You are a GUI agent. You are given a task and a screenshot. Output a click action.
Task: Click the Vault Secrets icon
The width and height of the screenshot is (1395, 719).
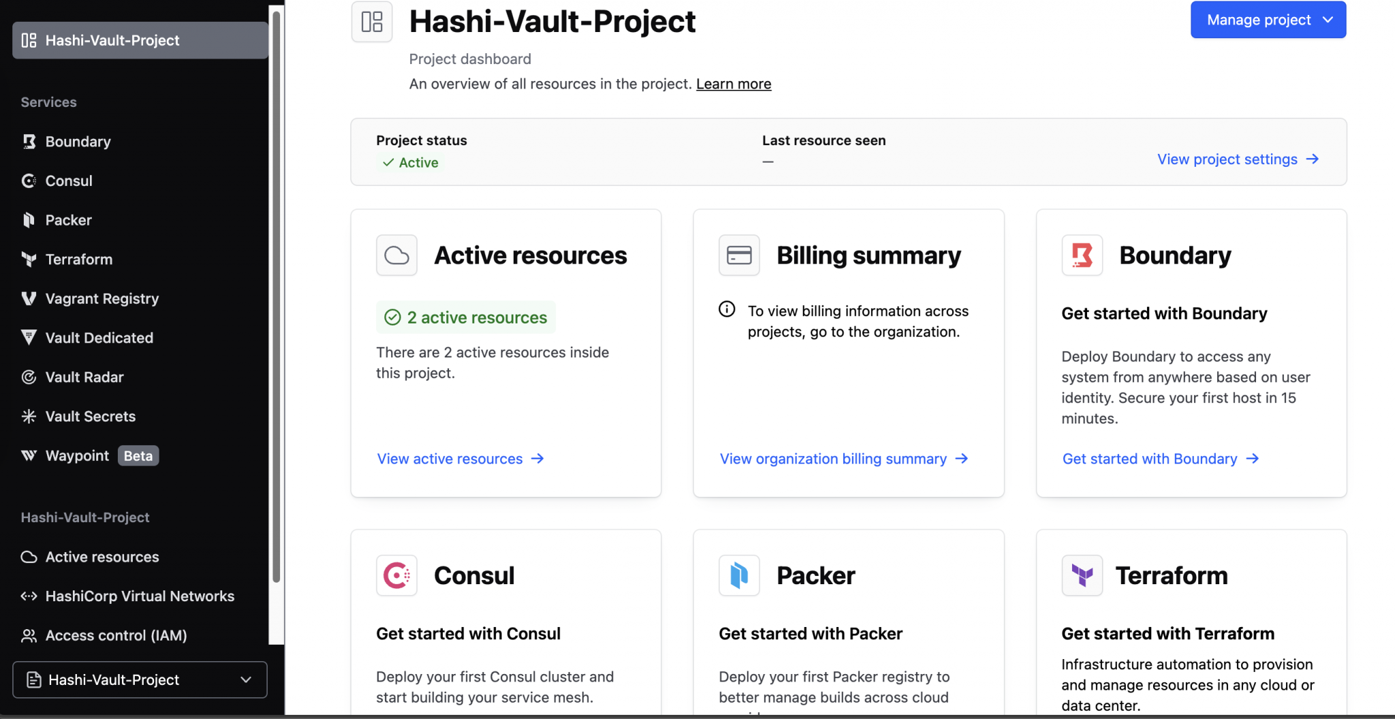coord(29,415)
